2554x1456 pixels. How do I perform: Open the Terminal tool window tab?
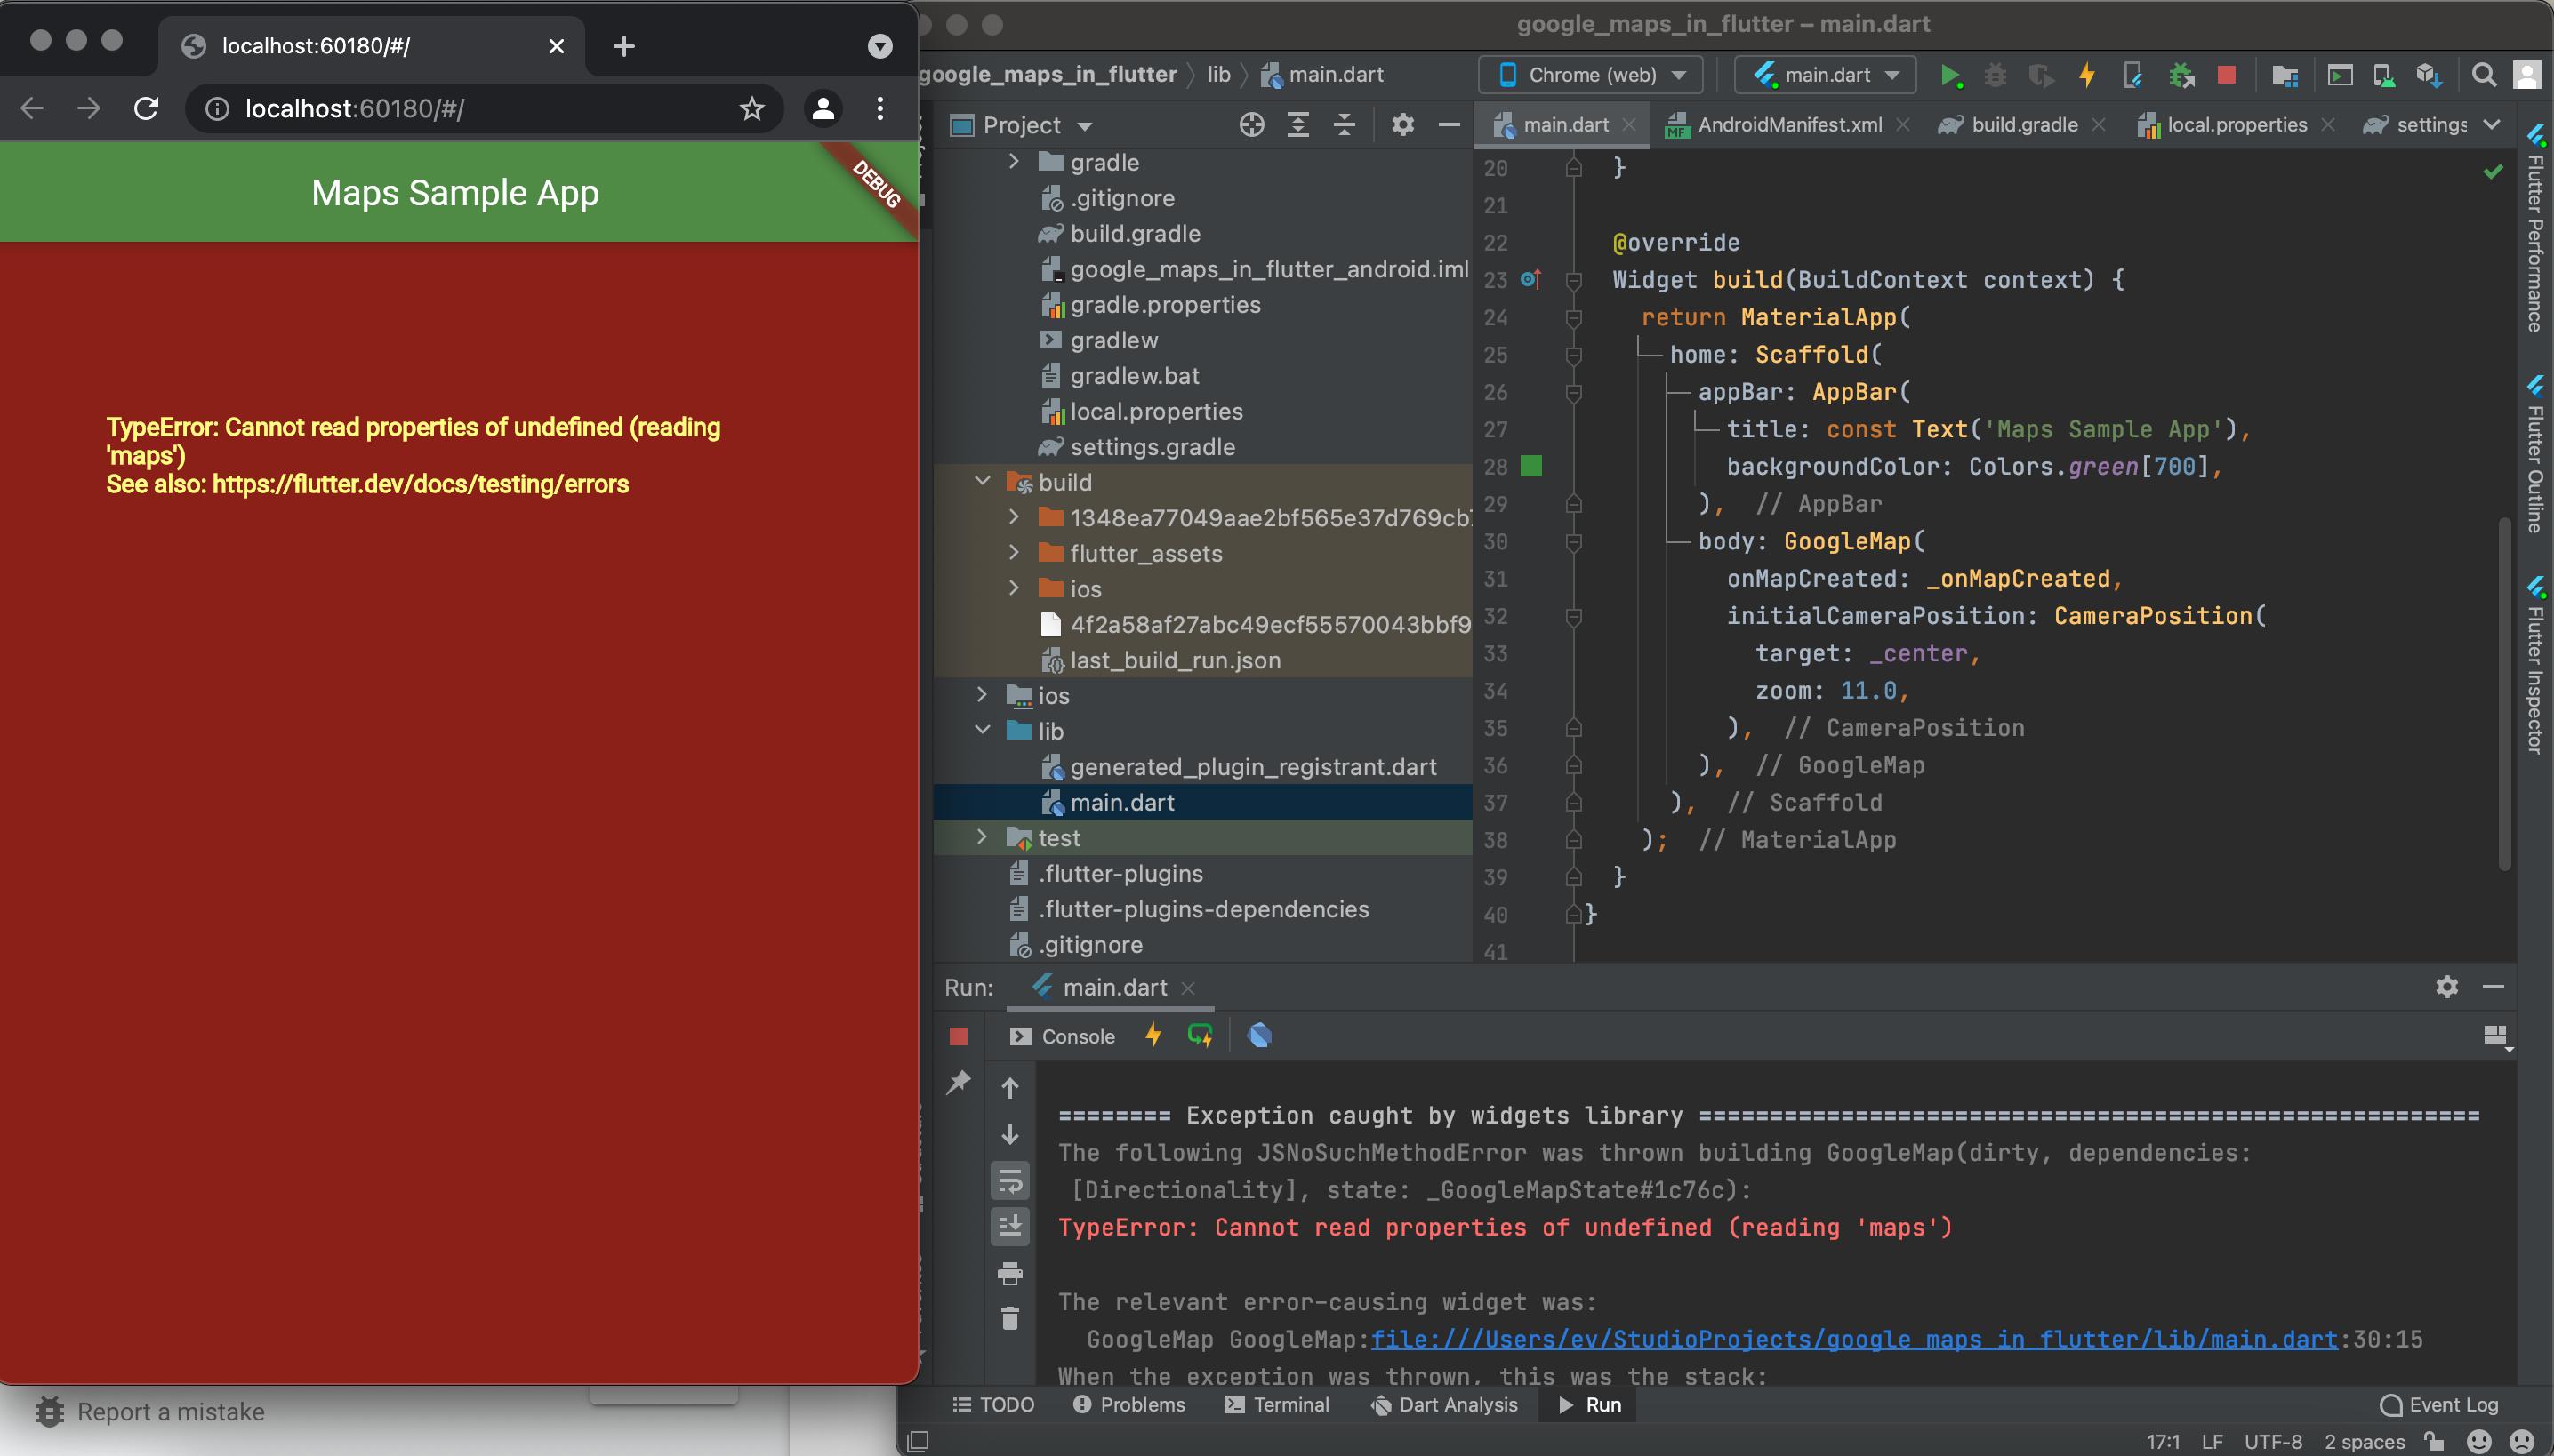coord(1276,1405)
